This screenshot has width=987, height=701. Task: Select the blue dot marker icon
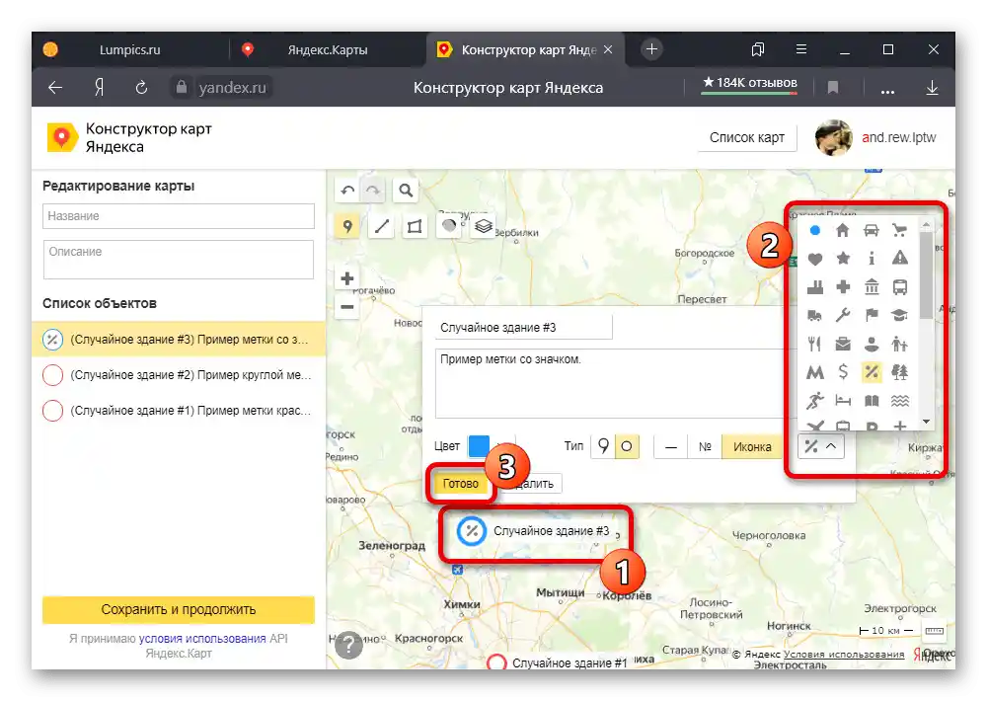(814, 230)
